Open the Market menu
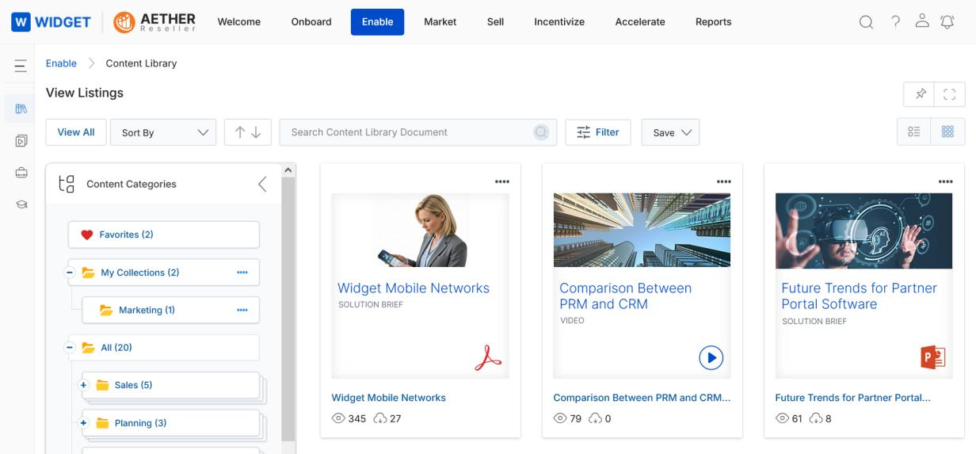The image size is (976, 454). pos(440,22)
